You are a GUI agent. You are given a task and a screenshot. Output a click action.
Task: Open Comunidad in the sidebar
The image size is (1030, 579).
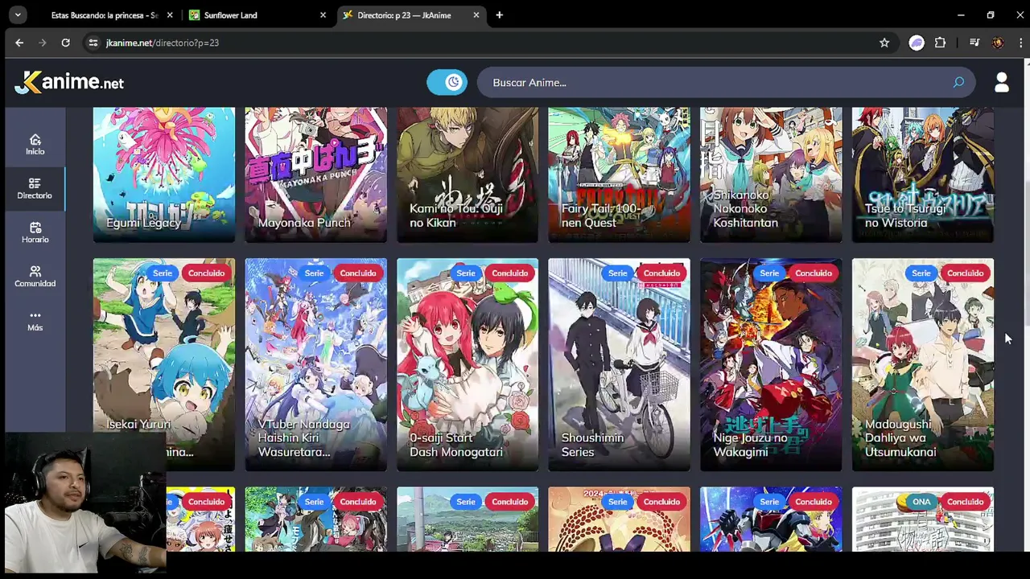(35, 277)
